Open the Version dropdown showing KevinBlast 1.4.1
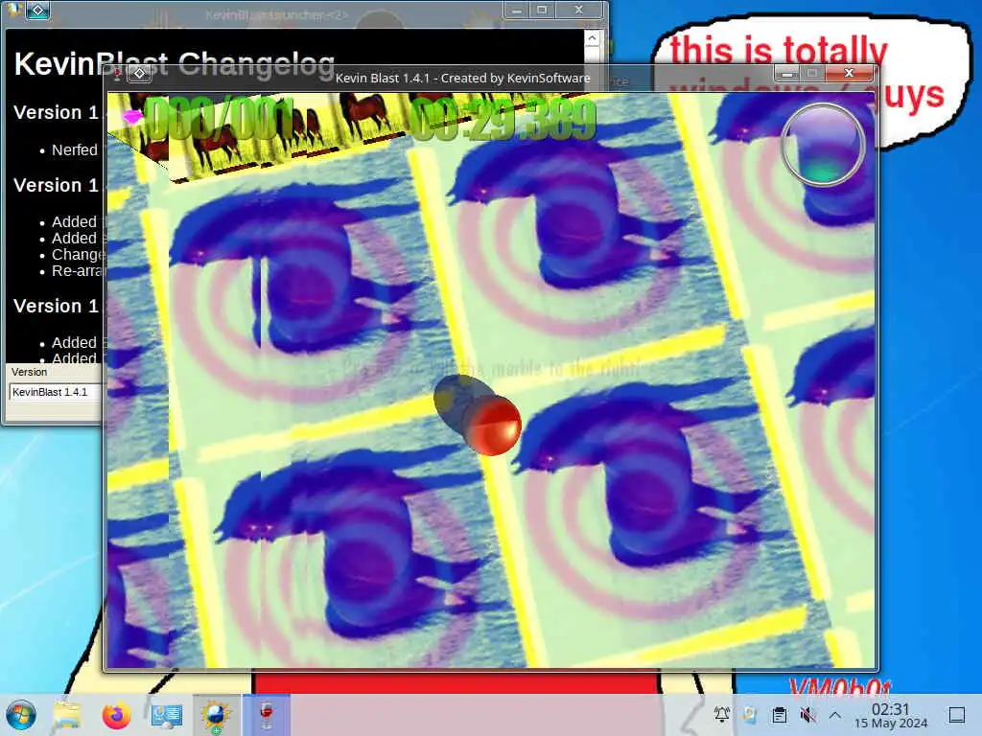 click(x=55, y=392)
